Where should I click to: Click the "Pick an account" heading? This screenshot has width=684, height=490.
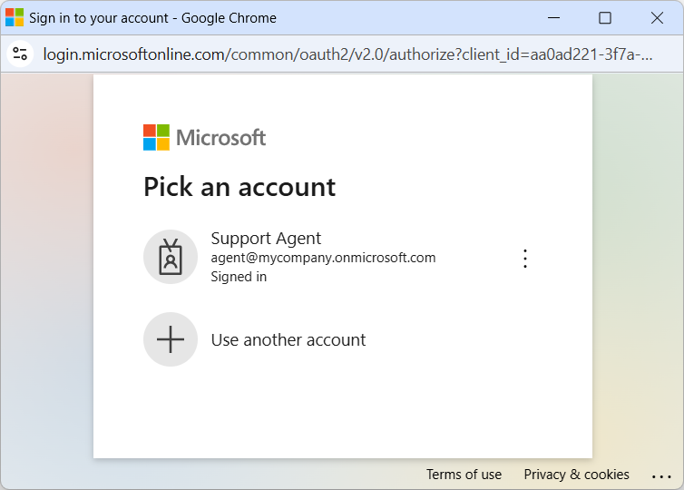(x=239, y=187)
